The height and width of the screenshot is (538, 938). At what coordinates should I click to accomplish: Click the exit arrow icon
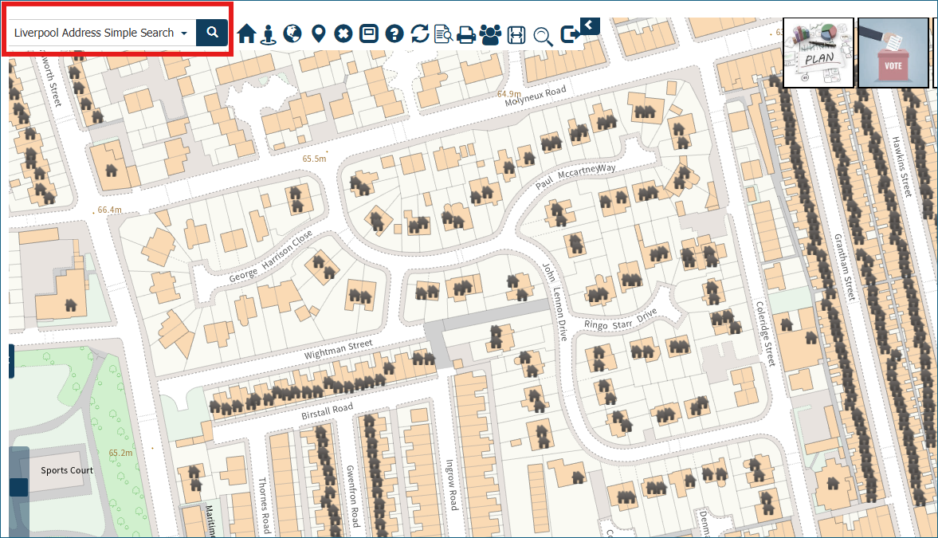coord(570,35)
